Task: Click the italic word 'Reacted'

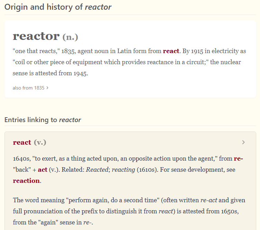Action: (x=97, y=170)
